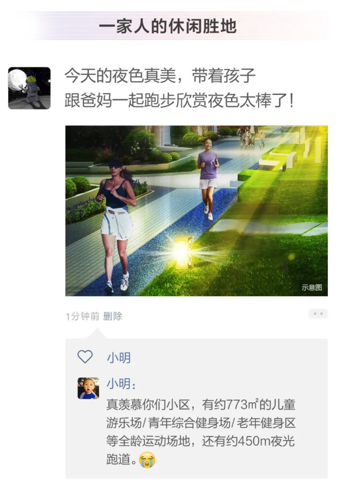Tap the heart like icon

coord(85,357)
